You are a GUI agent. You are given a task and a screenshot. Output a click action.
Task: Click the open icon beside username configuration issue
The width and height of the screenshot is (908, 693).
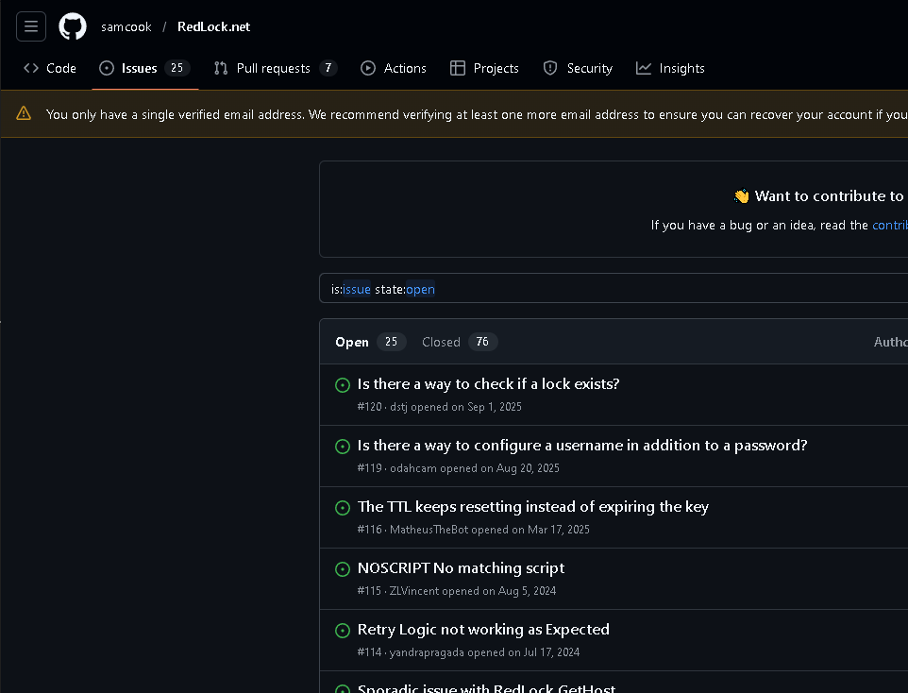click(343, 447)
